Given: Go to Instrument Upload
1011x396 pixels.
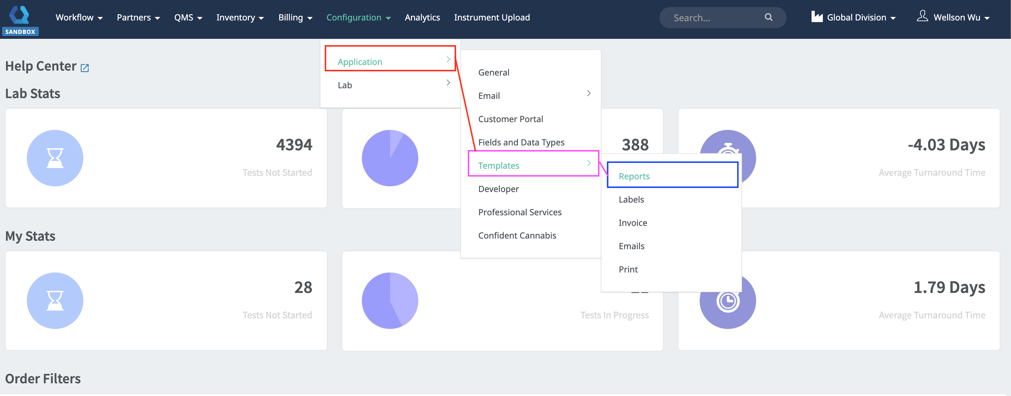Looking at the screenshot, I should [x=491, y=18].
